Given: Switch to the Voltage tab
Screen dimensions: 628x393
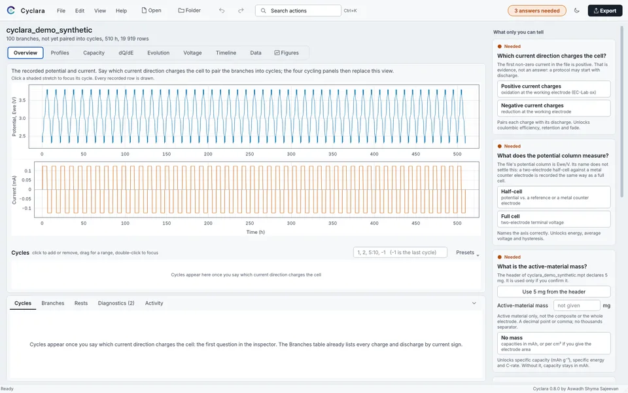Looking at the screenshot, I should 192,53.
